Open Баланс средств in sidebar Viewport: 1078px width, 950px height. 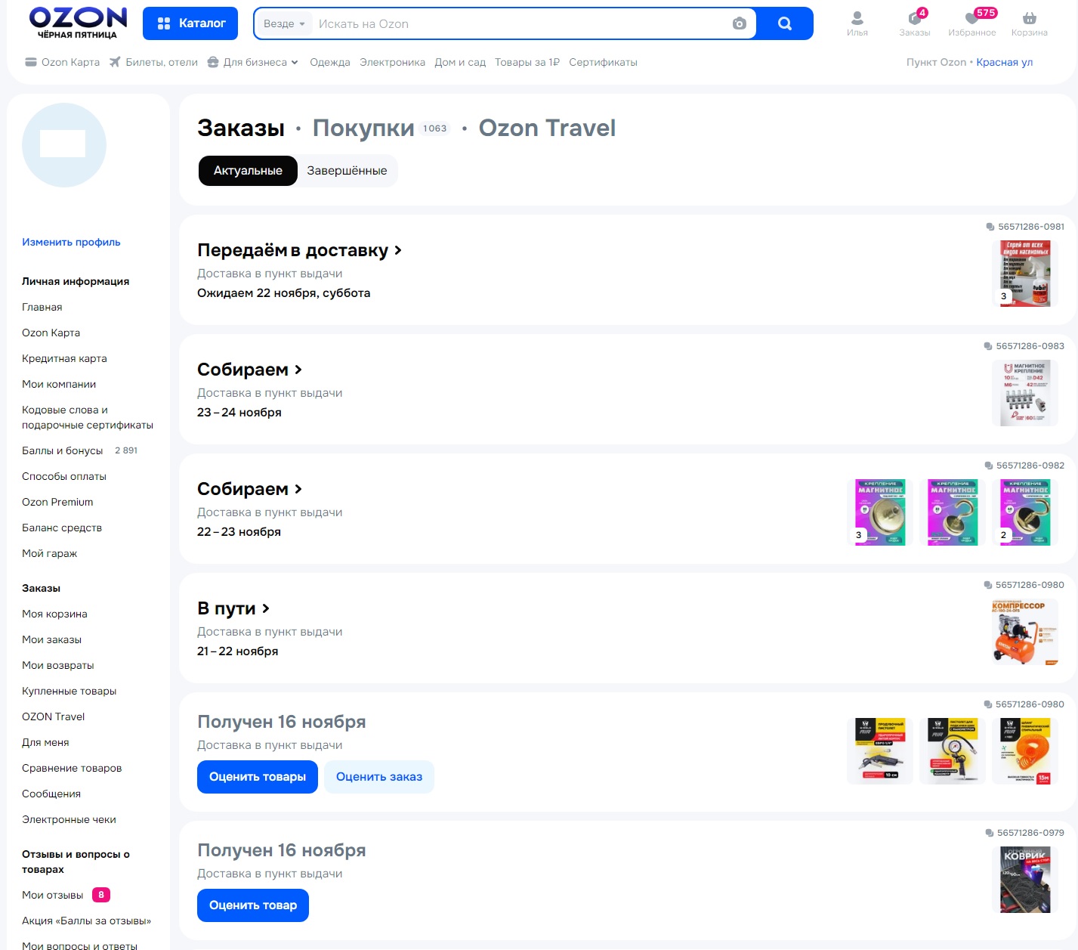(62, 528)
